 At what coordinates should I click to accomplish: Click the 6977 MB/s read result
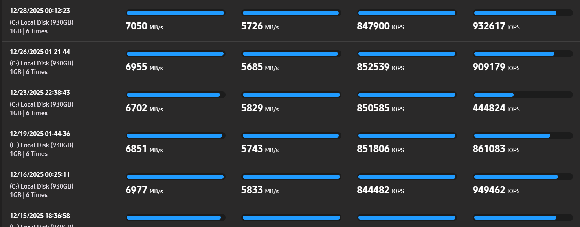click(144, 191)
